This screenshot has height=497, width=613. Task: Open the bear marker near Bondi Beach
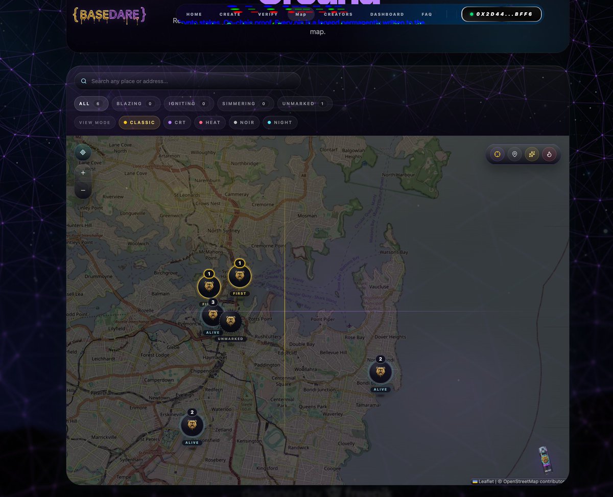(x=380, y=372)
